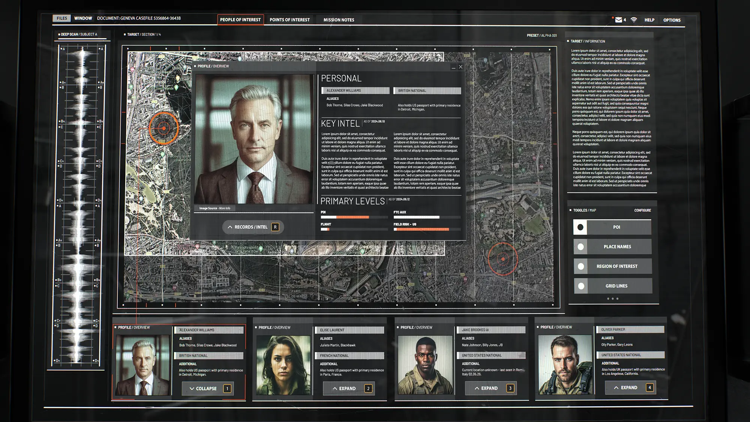Screen dimensions: 750x422
Task: Click United States National label on Oliver card
Action: (630, 355)
